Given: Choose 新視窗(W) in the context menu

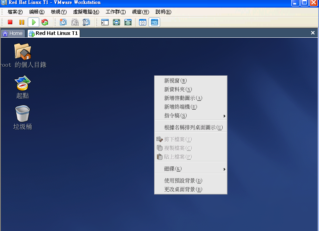Looking at the screenshot, I should click(191, 81).
